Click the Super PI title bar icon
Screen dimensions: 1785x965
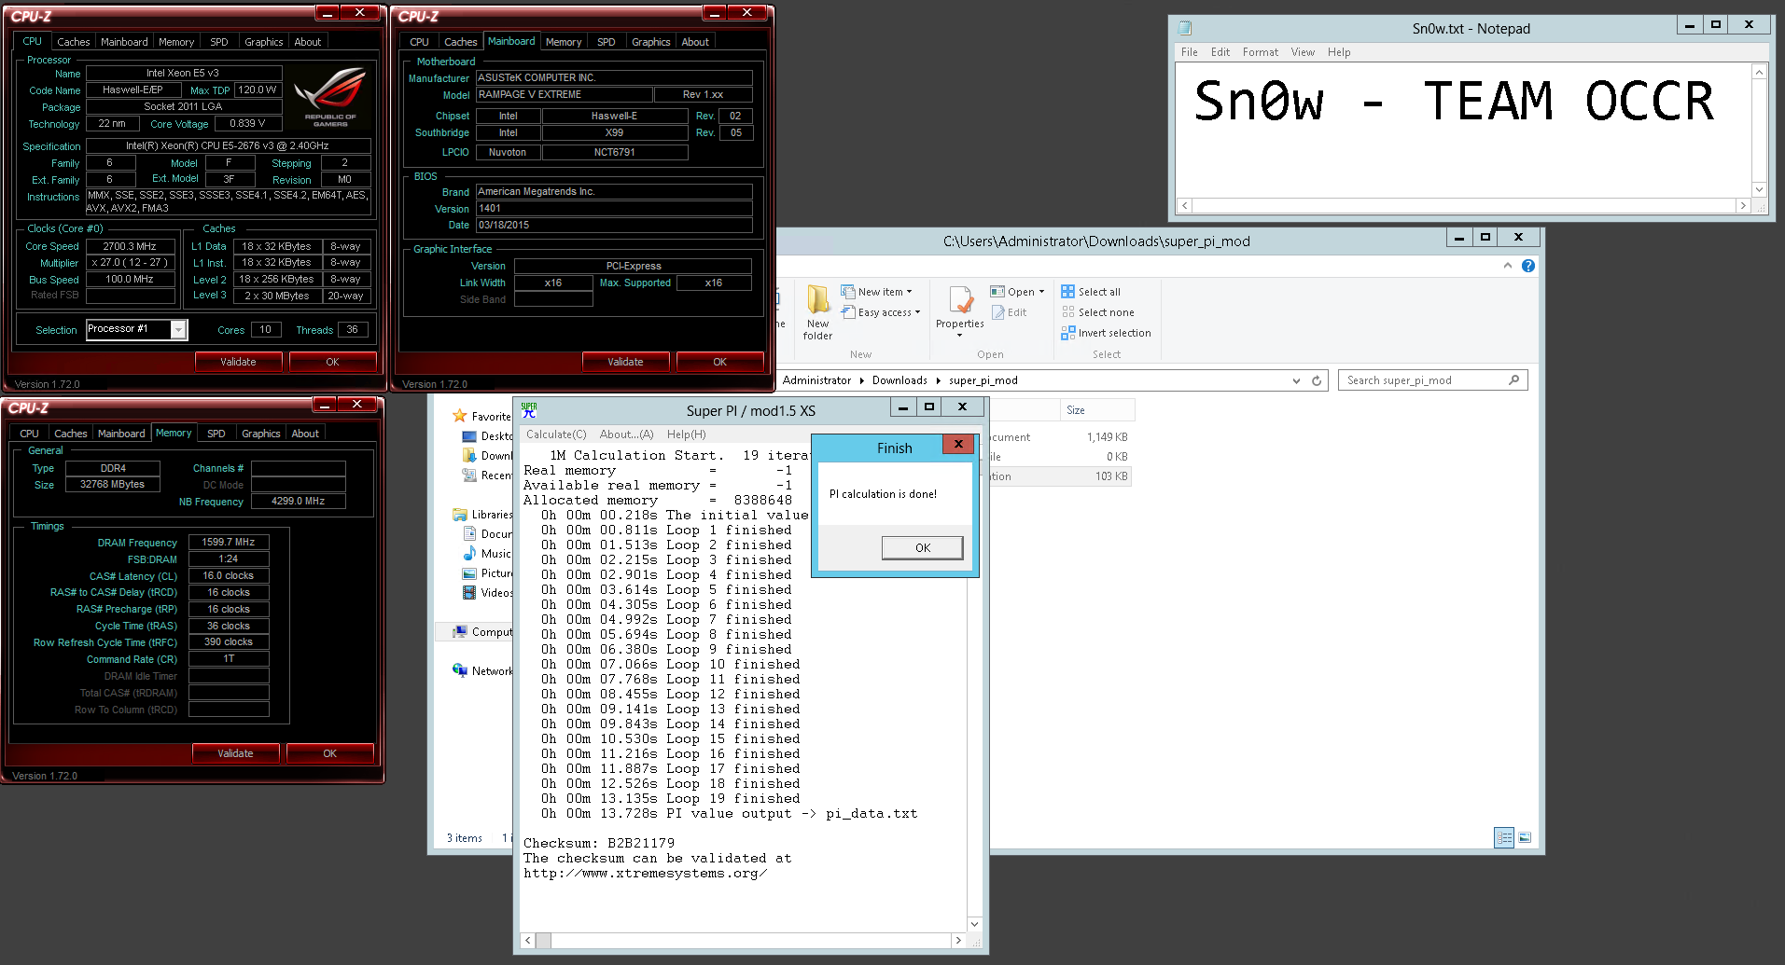coord(529,410)
